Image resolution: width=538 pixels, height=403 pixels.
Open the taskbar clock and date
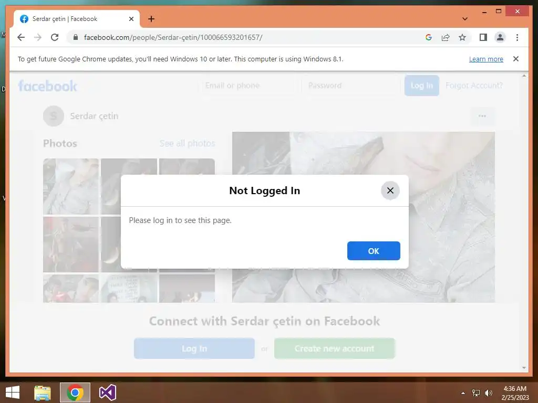pyautogui.click(x=515, y=393)
